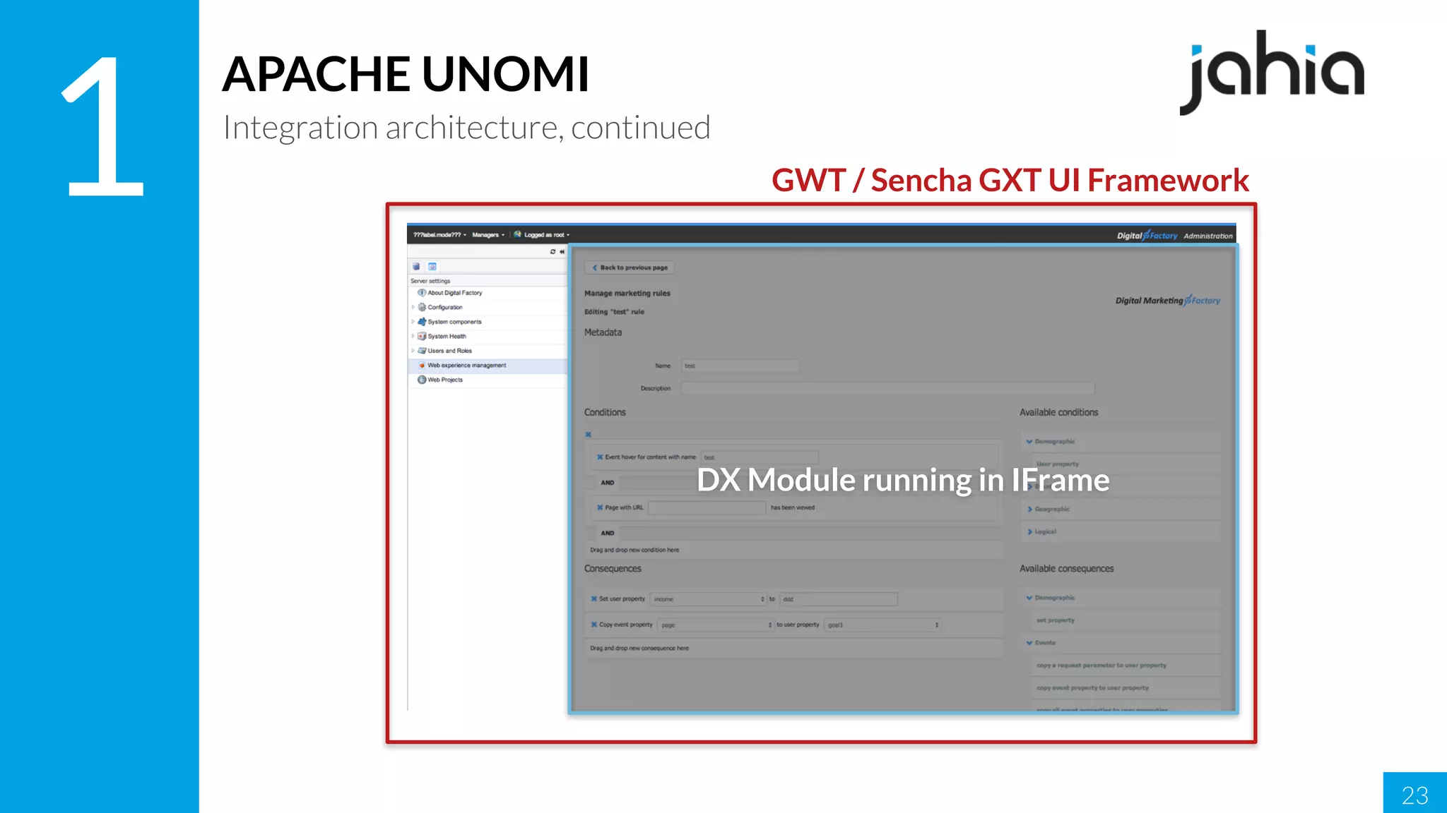Click the Event hover content name field
Image resolution: width=1447 pixels, height=813 pixels.
click(760, 457)
